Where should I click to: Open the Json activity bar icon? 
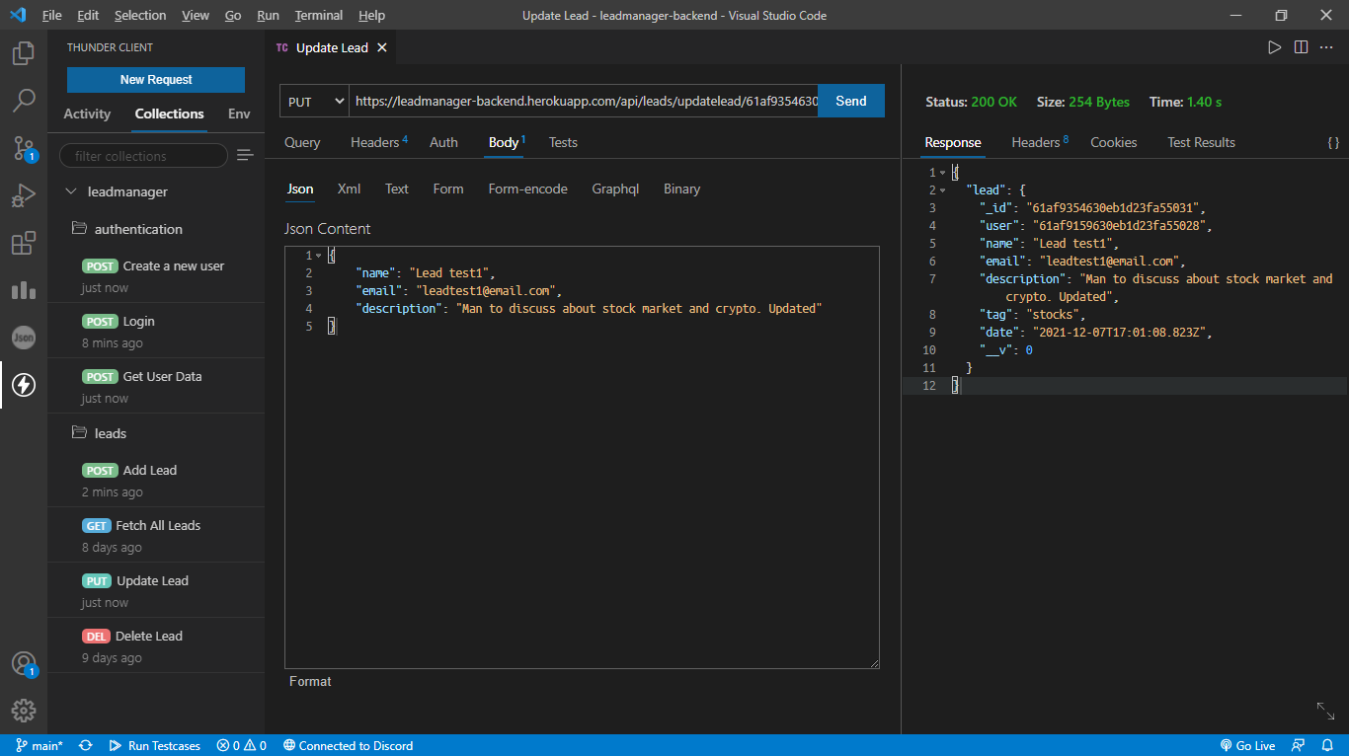click(24, 338)
